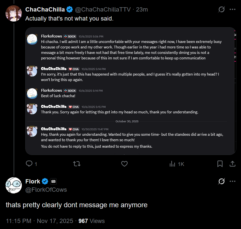Open the @ChaChaChillaTTV handle link

103,10
